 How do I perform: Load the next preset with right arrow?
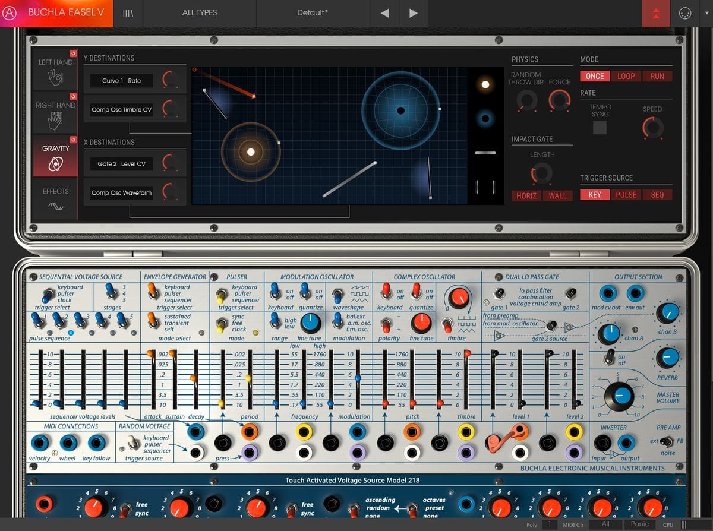coord(414,13)
